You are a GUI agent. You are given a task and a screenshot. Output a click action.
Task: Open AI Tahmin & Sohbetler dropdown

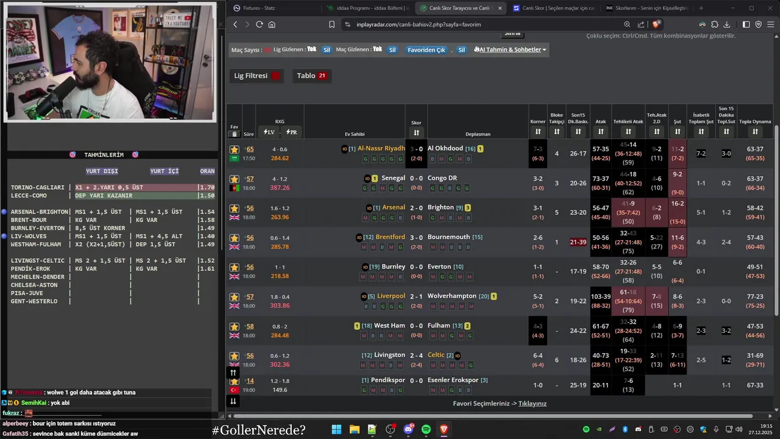coord(510,49)
